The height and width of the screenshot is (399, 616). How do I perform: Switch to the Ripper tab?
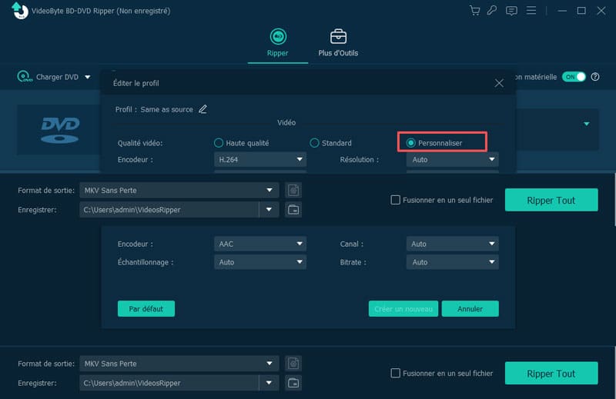click(277, 43)
